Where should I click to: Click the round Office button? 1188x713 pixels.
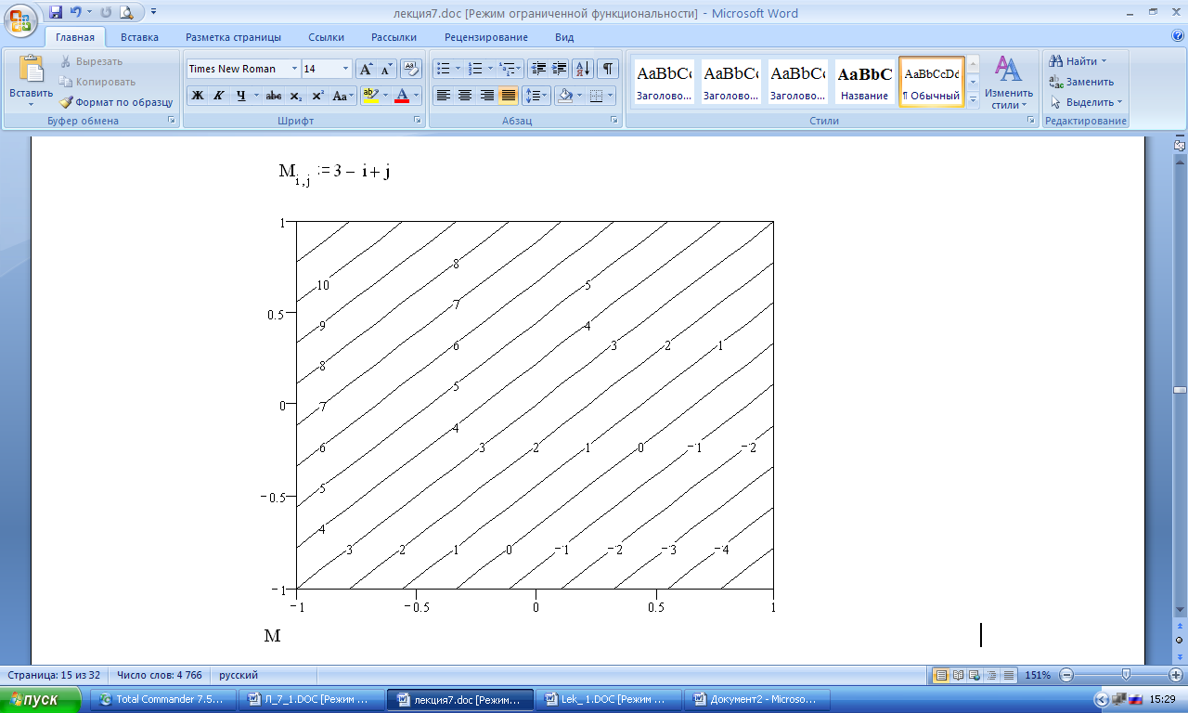pyautogui.click(x=20, y=19)
